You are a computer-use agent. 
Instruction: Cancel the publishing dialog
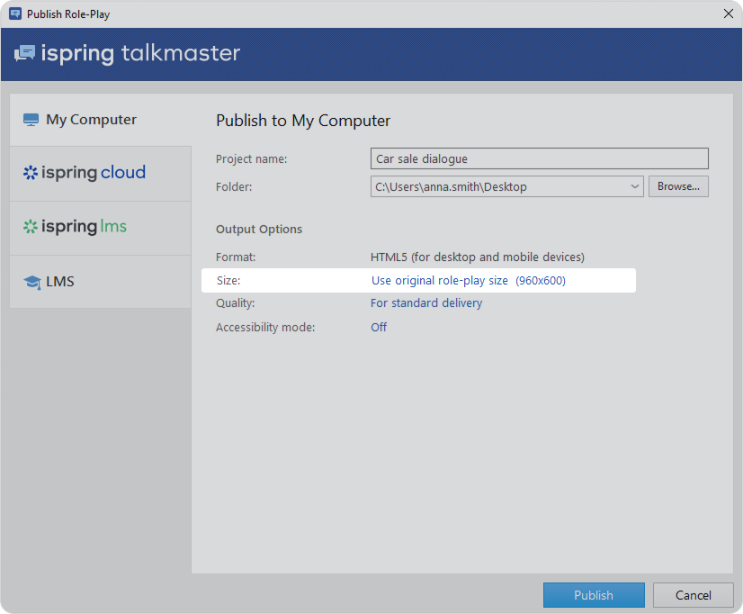(x=693, y=595)
